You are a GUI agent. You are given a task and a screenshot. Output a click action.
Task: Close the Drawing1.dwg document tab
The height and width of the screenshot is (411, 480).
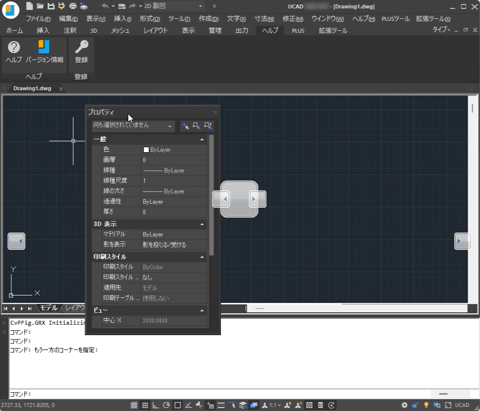61,89
